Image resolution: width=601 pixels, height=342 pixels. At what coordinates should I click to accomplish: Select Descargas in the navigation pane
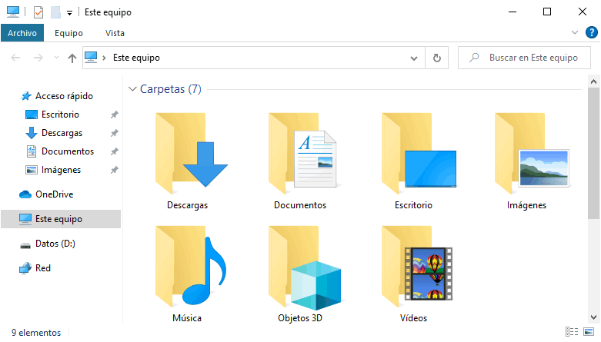[62, 133]
